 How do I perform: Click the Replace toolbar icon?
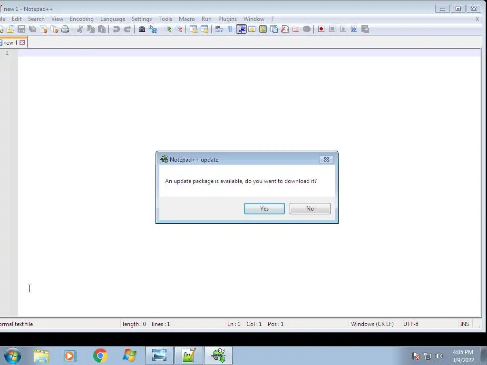point(153,29)
